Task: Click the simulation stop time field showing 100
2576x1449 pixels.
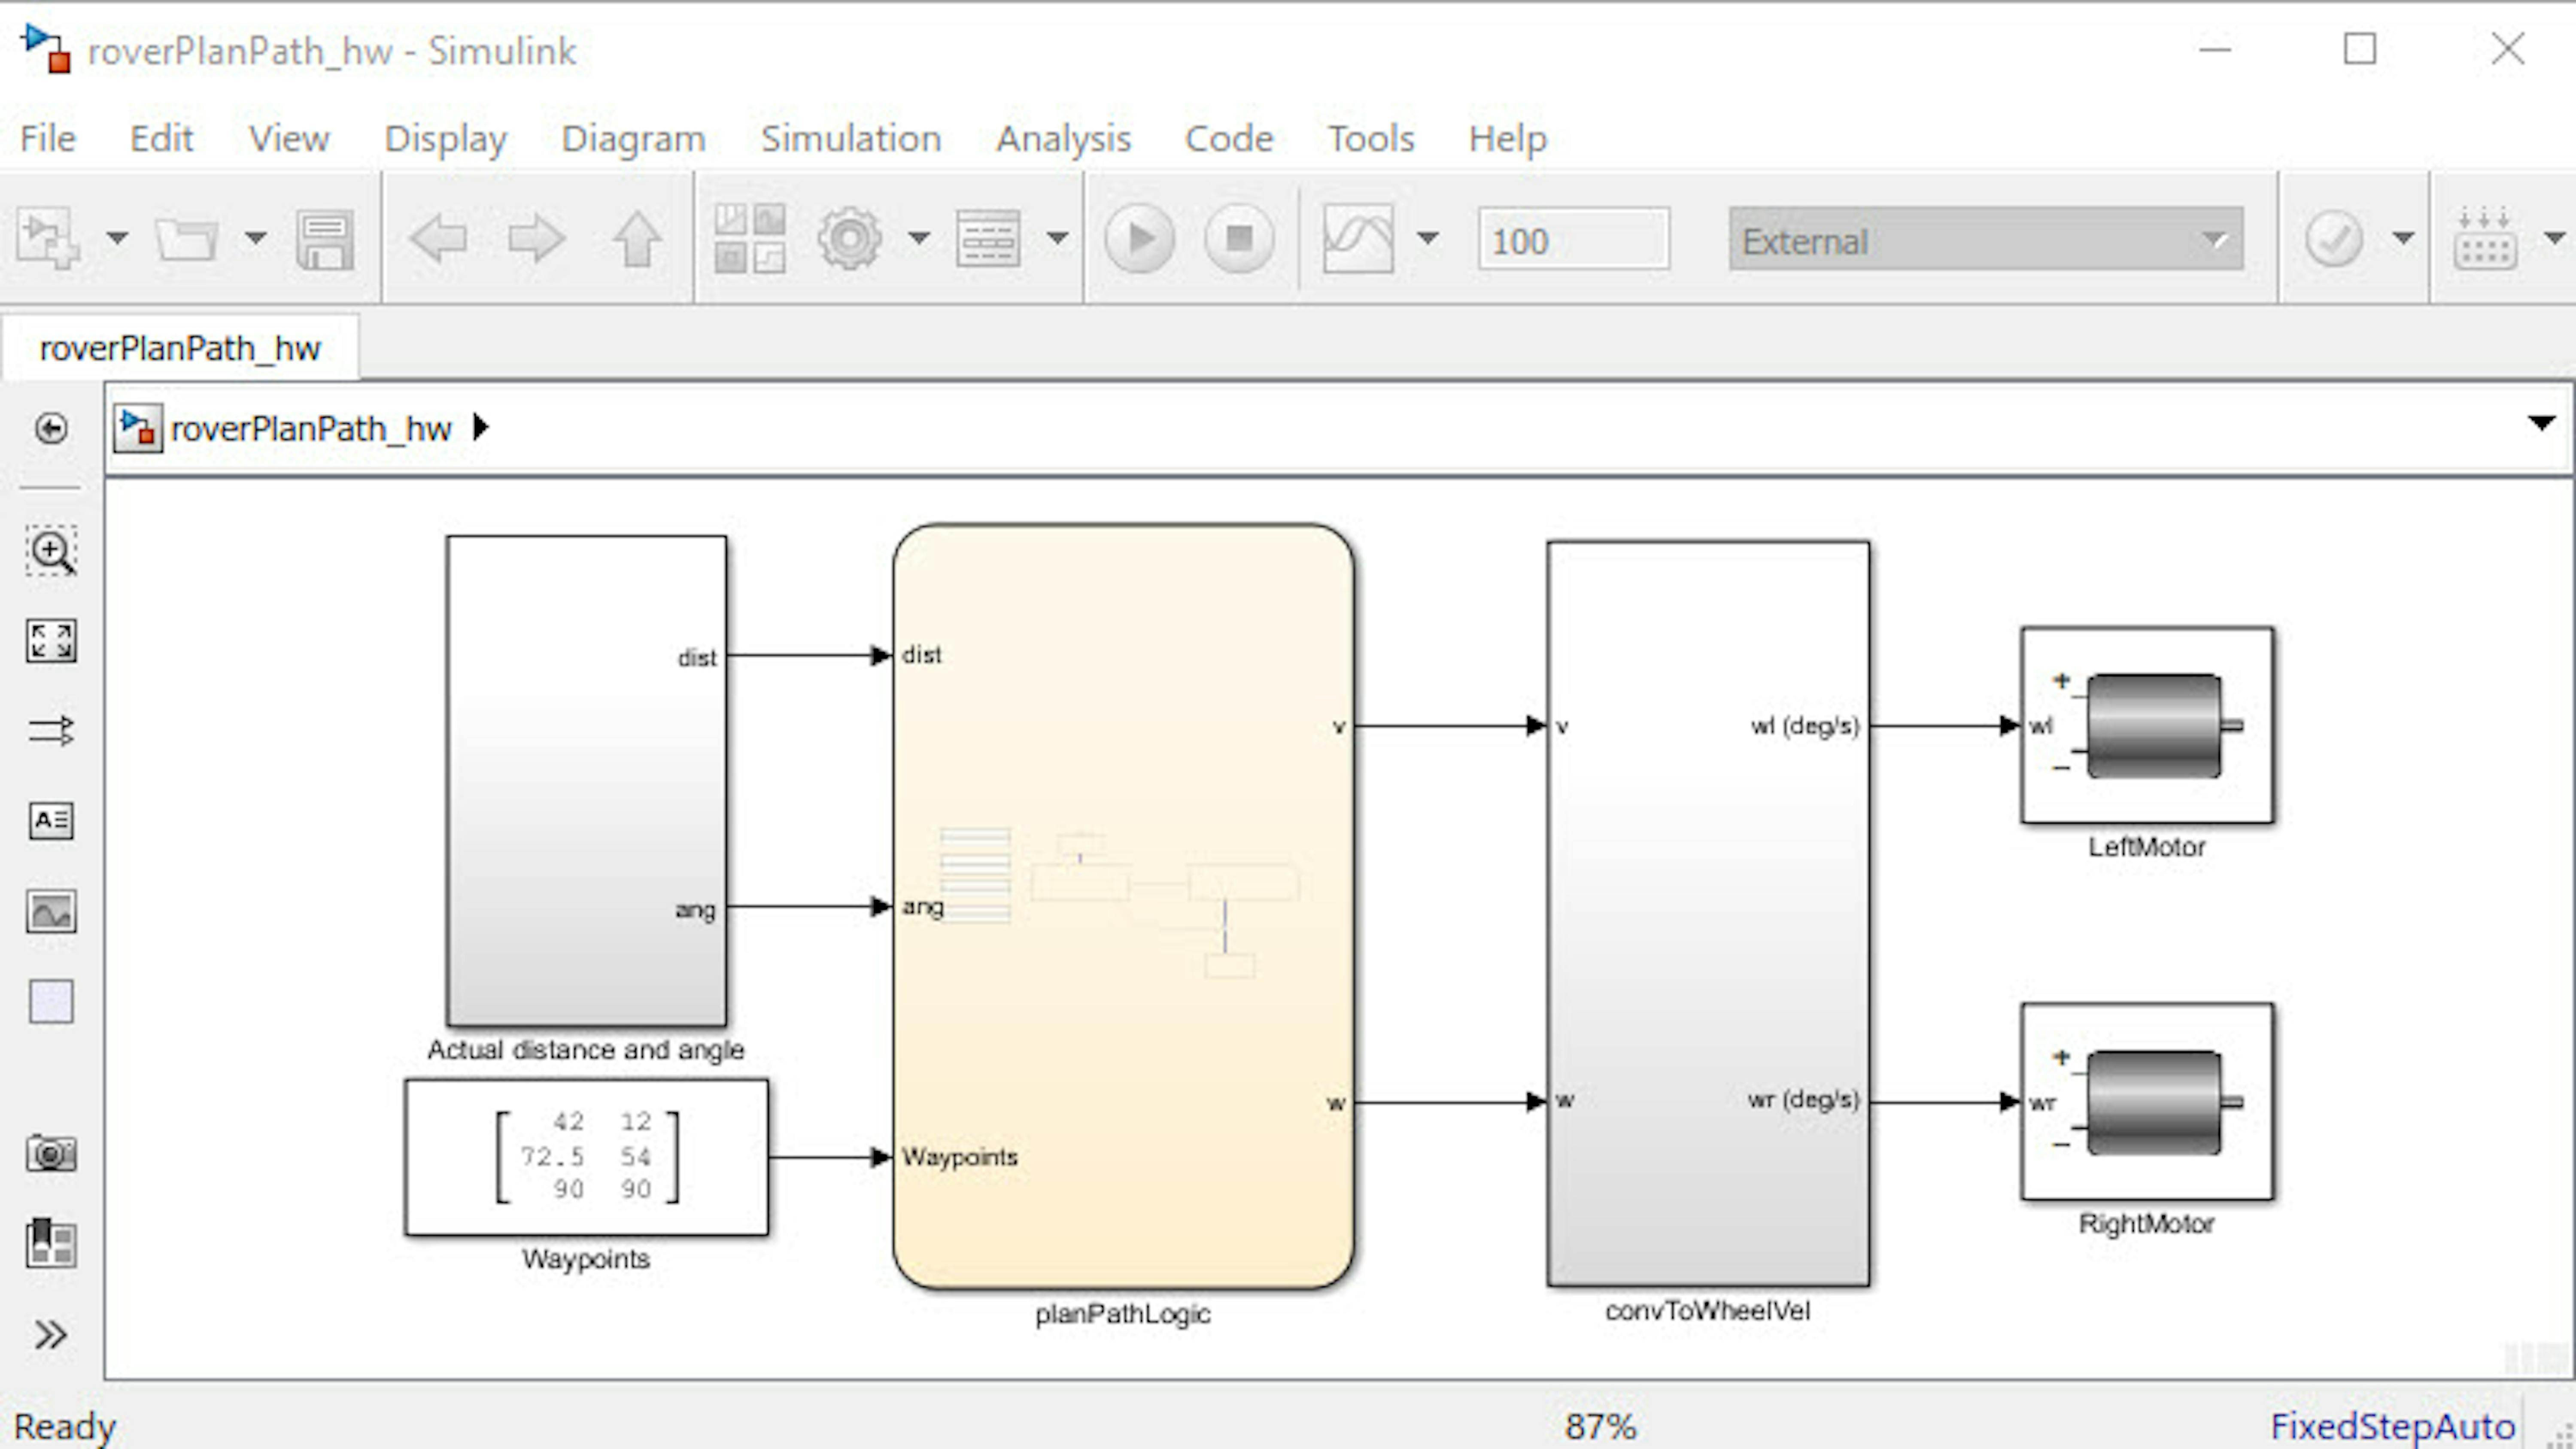Action: pyautogui.click(x=1574, y=240)
